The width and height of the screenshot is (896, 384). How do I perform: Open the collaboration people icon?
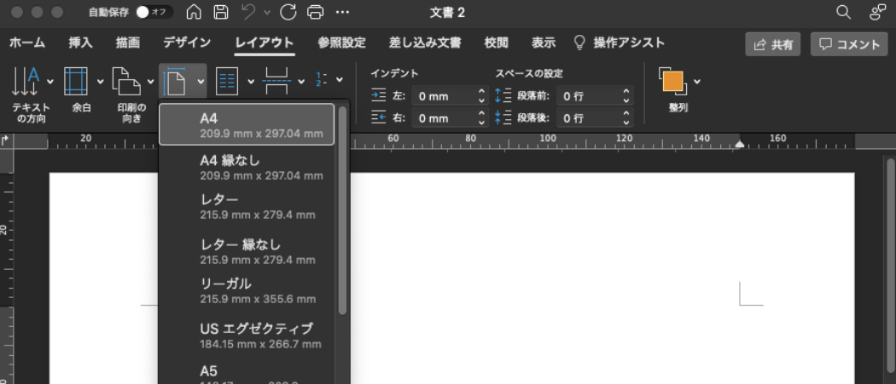point(877,12)
